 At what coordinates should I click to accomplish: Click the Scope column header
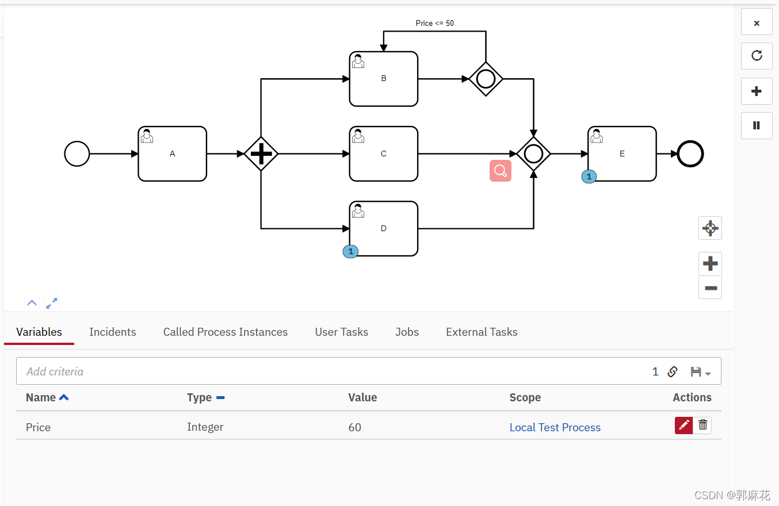coord(525,397)
